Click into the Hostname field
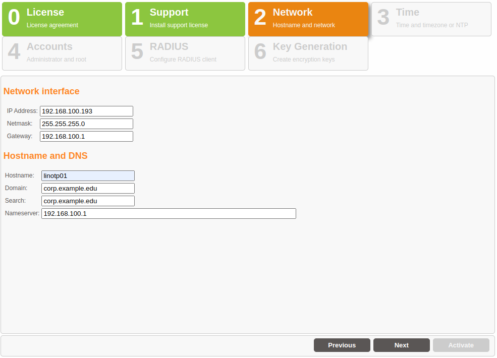 88,175
